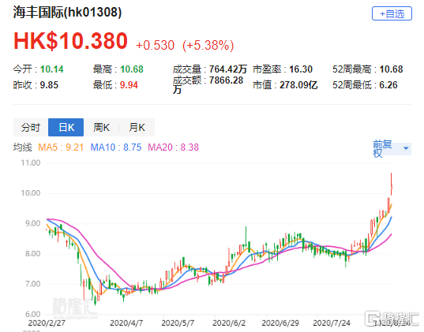Click the 今开 value 10.14
Image resolution: width=424 pixels, height=332 pixels.
[51, 69]
